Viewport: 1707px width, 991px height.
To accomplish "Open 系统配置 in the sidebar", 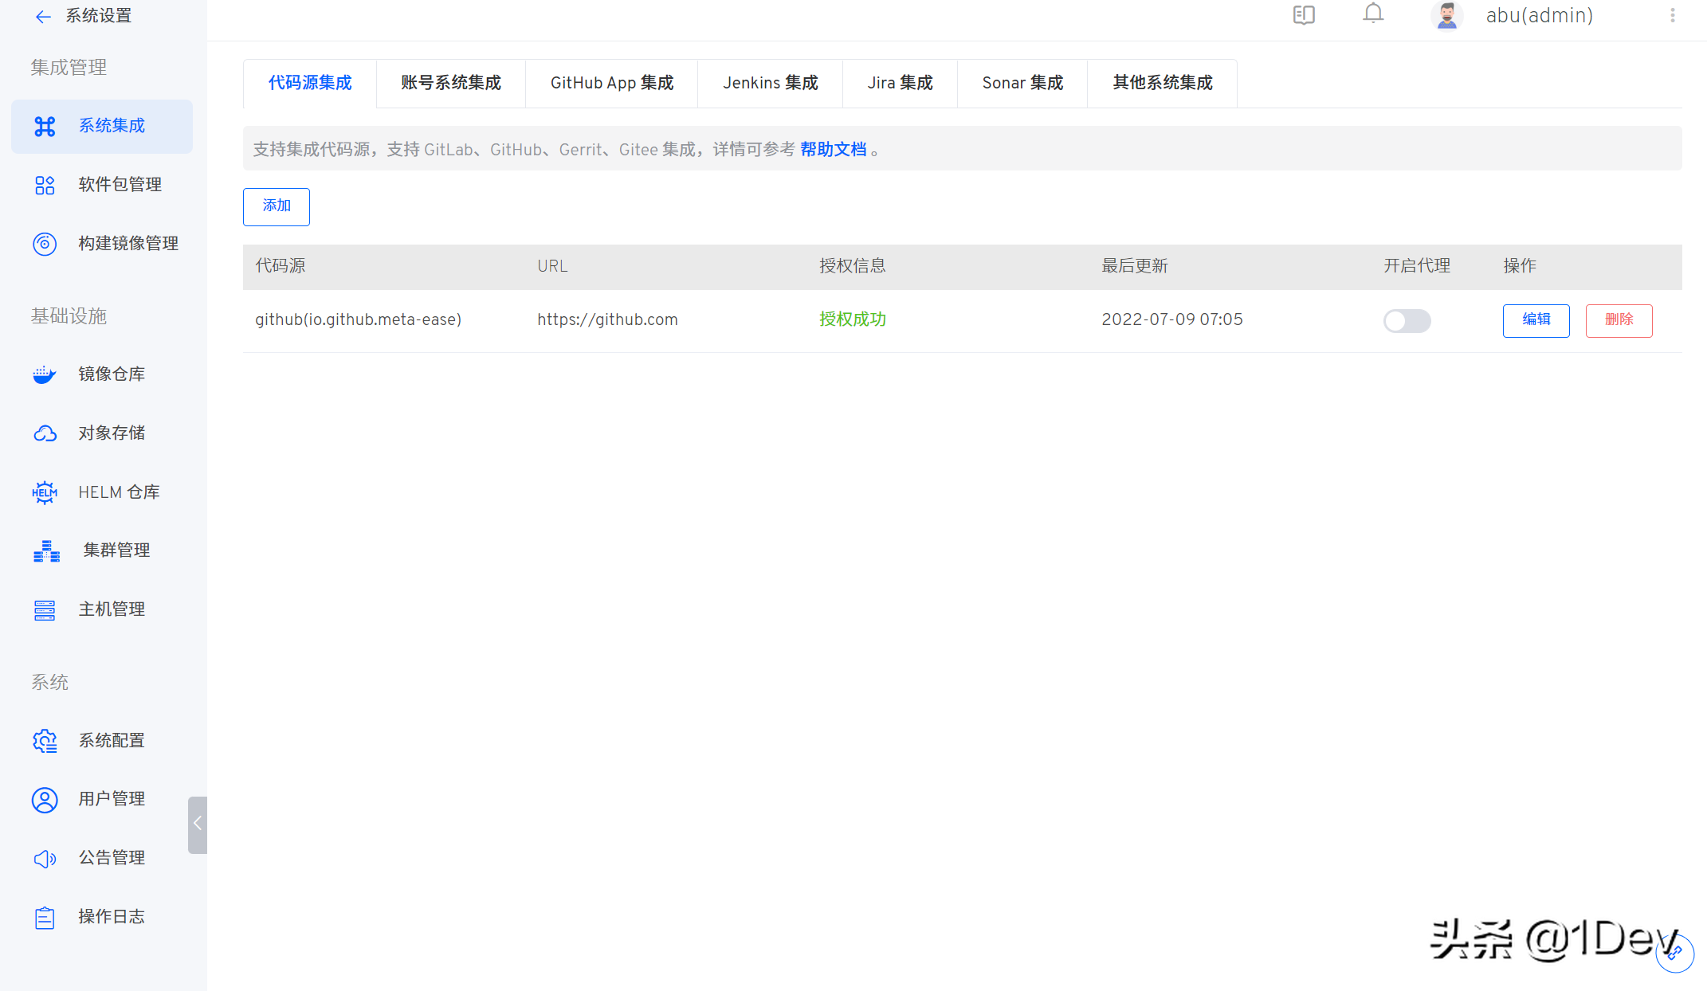I will coord(102,741).
